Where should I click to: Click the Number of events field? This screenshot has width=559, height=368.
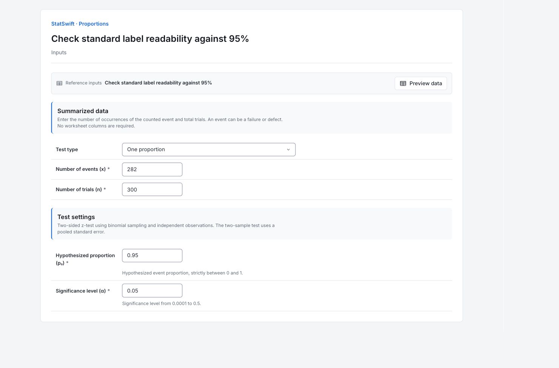click(152, 169)
